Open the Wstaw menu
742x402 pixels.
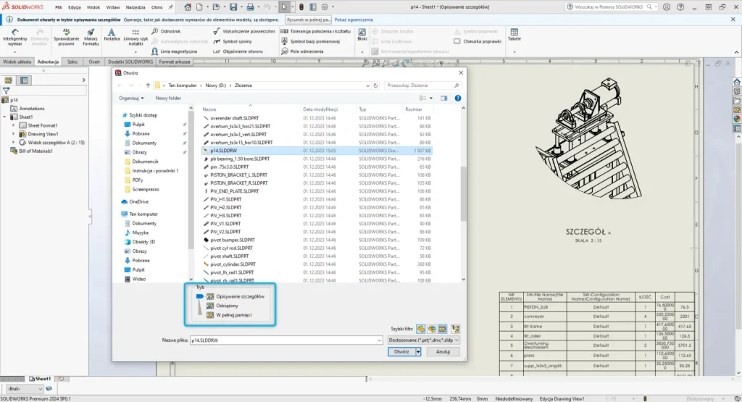pyautogui.click(x=112, y=7)
